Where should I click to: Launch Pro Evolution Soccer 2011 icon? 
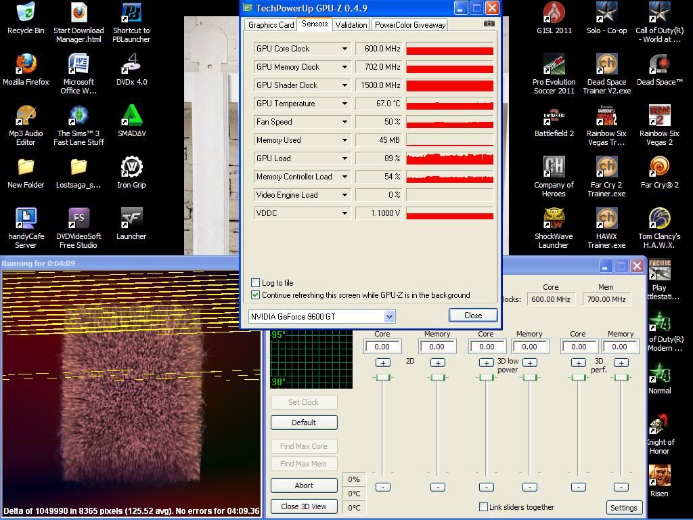(x=554, y=73)
